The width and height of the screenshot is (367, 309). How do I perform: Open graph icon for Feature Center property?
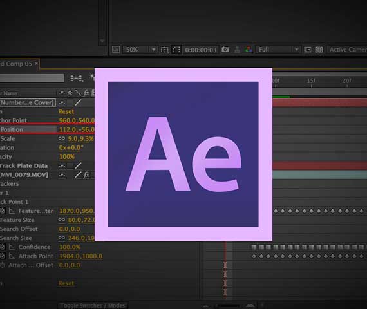pyautogui.click(x=12, y=211)
